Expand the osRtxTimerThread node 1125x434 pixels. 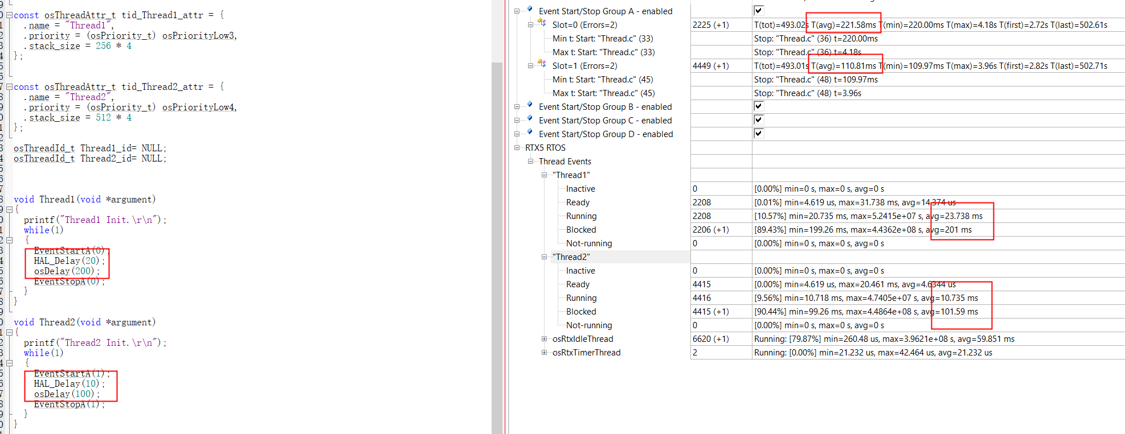pos(544,353)
